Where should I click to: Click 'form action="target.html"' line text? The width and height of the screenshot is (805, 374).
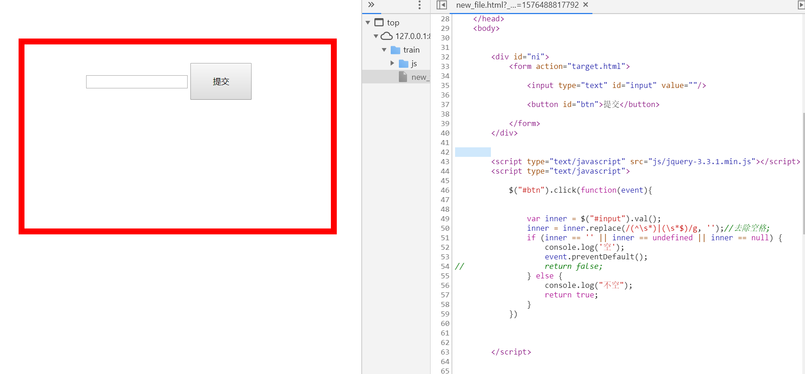[x=569, y=67]
